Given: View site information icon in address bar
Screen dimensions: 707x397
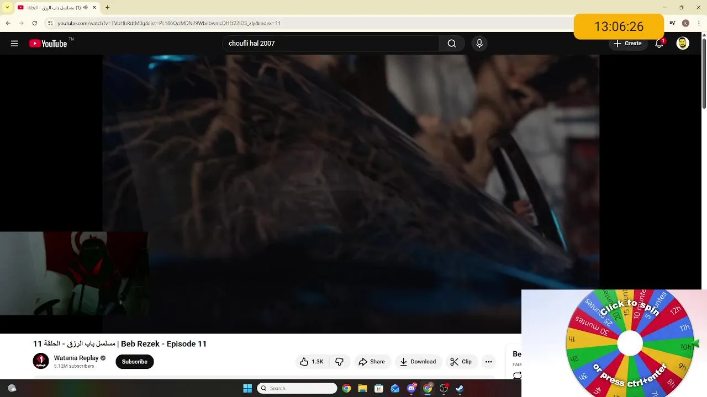Looking at the screenshot, I should pyautogui.click(x=50, y=23).
